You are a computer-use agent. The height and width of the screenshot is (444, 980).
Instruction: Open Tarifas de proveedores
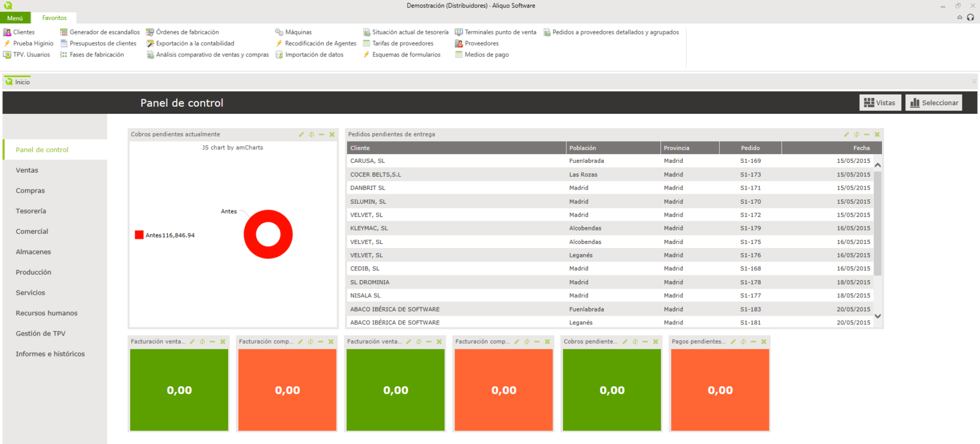click(398, 43)
